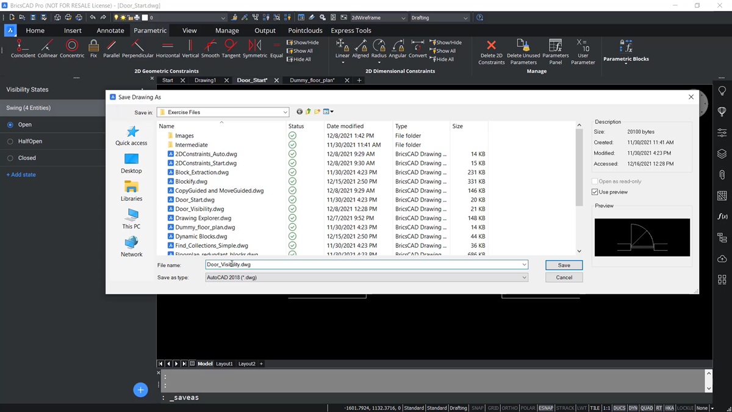732x412 pixels.
Task: Switch to the Dummy_floor_plan drawing tab
Action: (312, 80)
